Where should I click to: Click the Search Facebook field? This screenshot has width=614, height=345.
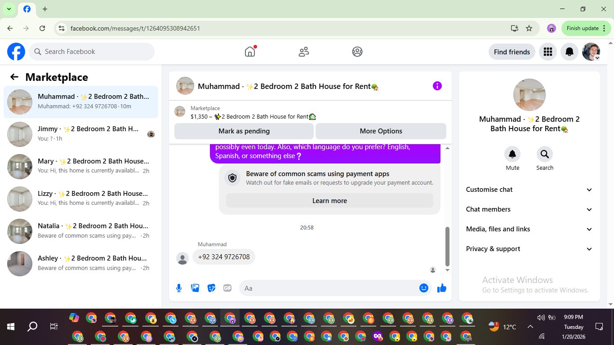[92, 52]
